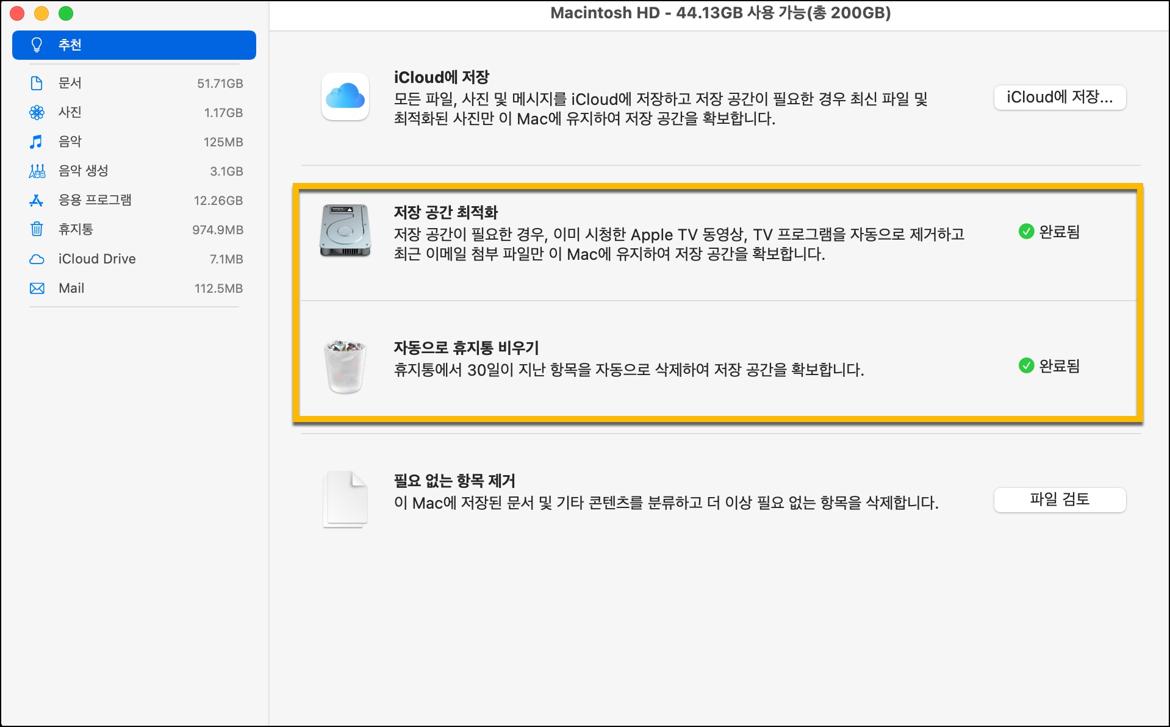The image size is (1170, 727).
Task: Click the envelope icon beside Mail
Action: click(37, 288)
